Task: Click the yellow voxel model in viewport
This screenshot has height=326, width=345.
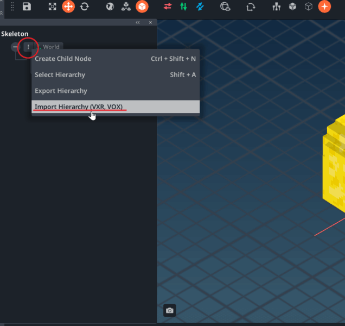Action: click(334, 163)
